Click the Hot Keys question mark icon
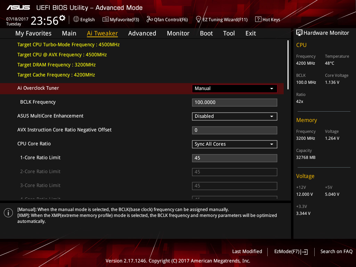 point(258,19)
